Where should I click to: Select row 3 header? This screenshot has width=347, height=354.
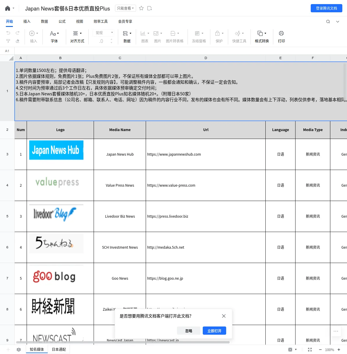7,154
